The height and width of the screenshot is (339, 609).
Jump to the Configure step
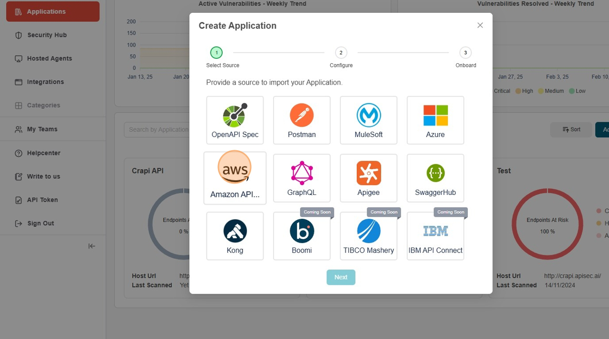pyautogui.click(x=341, y=53)
